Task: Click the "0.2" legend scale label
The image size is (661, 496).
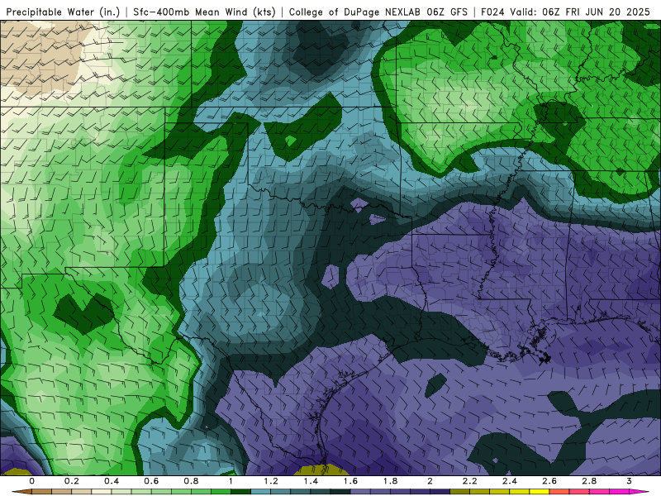Action: click(x=72, y=481)
